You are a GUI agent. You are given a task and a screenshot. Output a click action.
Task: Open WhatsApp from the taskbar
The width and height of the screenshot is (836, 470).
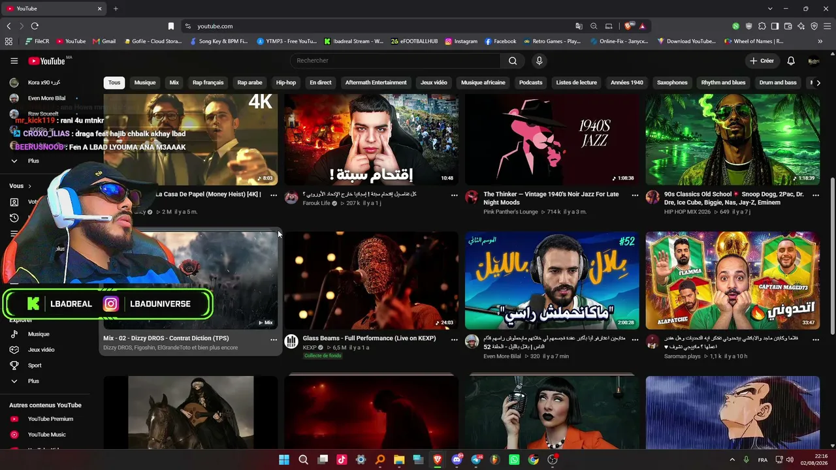tap(514, 460)
